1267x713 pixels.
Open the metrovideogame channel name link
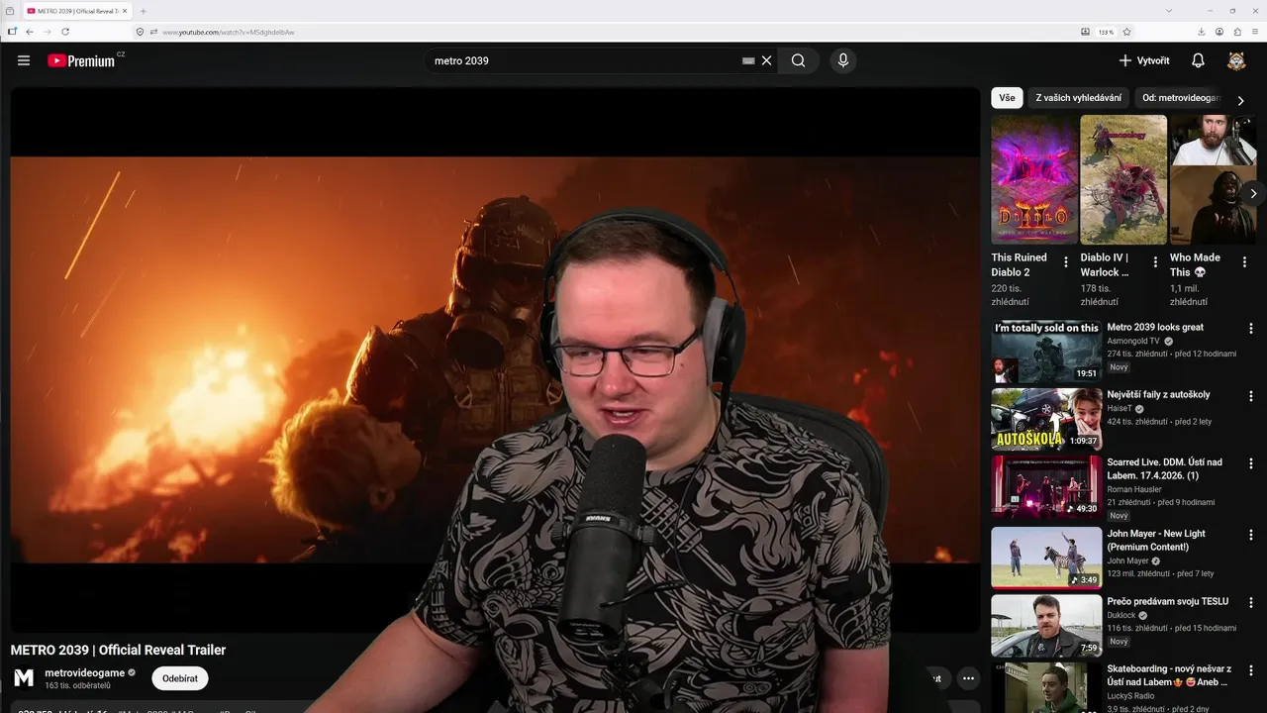[x=85, y=672]
